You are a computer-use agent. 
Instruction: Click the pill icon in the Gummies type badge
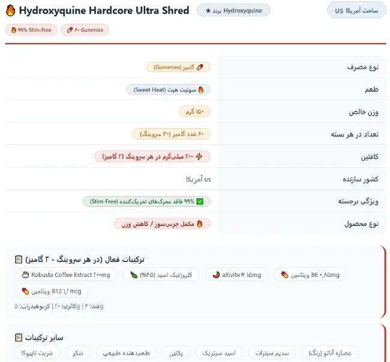200,67
